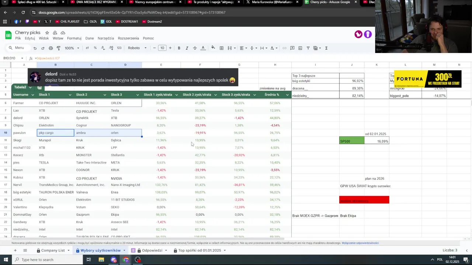Screen dimensions: 472x265
Task: Go back in the browser
Action: pyautogui.click(x=6, y=12)
